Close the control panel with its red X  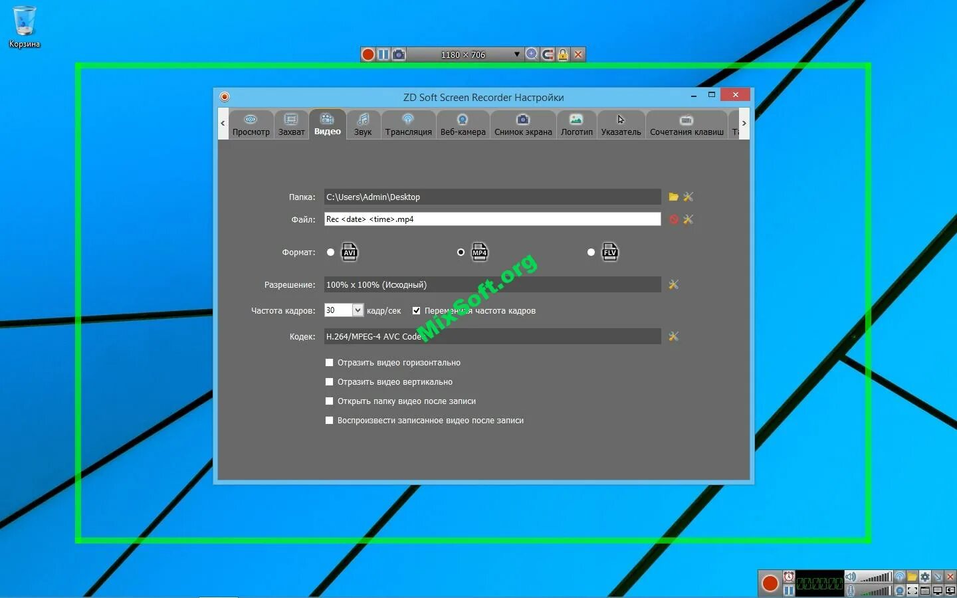pos(950,577)
